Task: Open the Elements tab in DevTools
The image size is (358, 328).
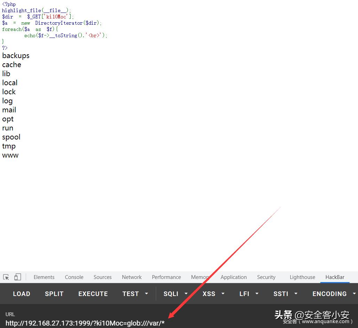Action: [x=44, y=277]
